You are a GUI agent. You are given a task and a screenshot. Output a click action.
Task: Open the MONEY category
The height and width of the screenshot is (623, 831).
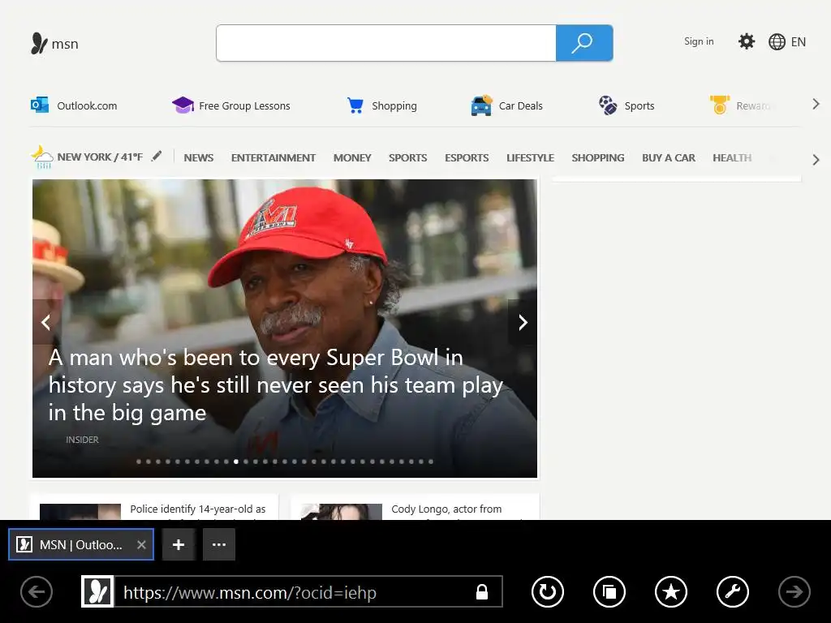(352, 158)
